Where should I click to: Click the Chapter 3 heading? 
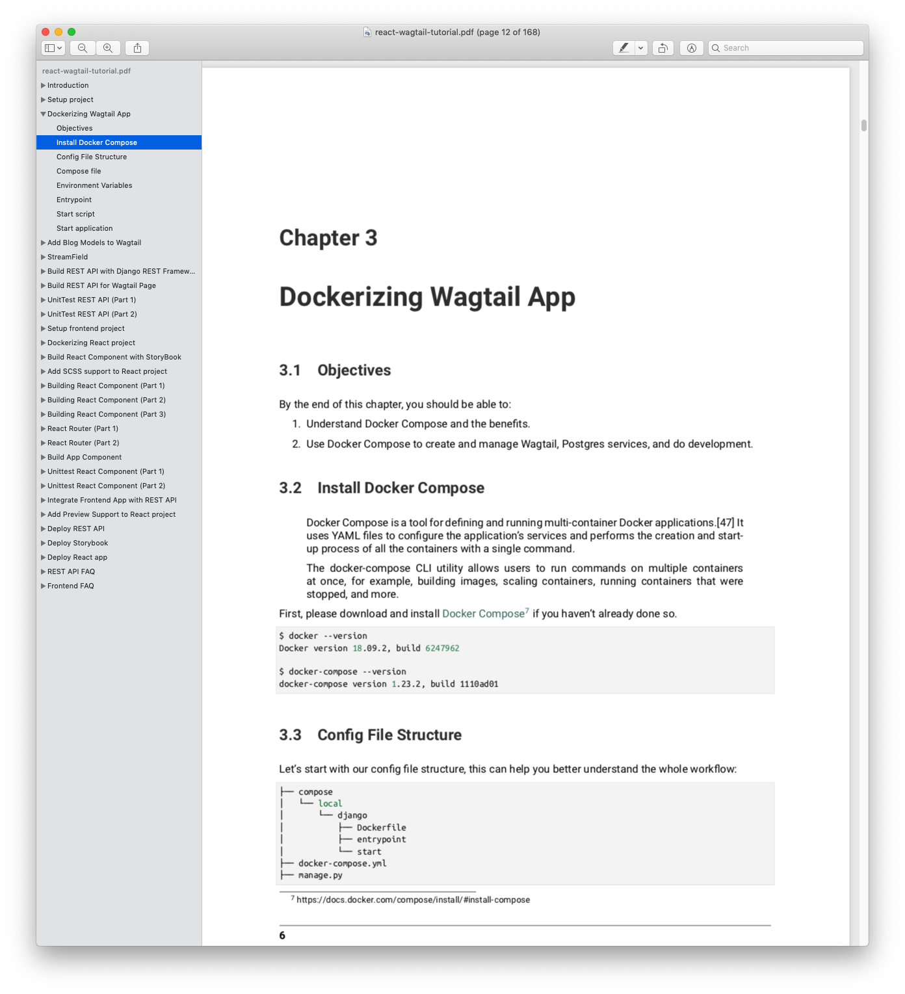(x=328, y=238)
